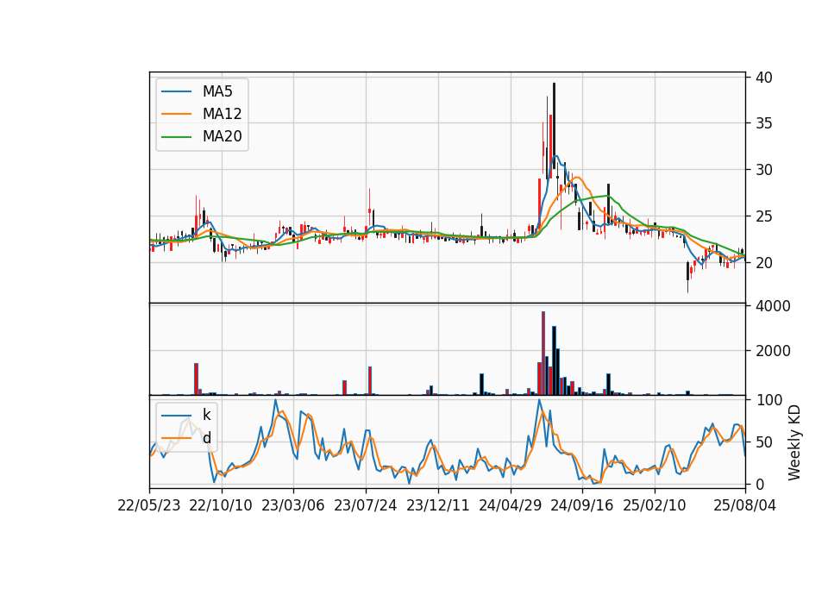
Task: Click the green MA20 legend line sample
Action: tap(176, 136)
